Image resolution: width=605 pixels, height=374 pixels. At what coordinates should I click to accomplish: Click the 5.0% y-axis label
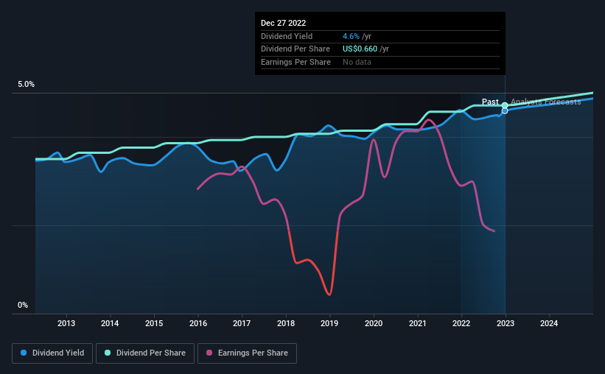(x=26, y=85)
